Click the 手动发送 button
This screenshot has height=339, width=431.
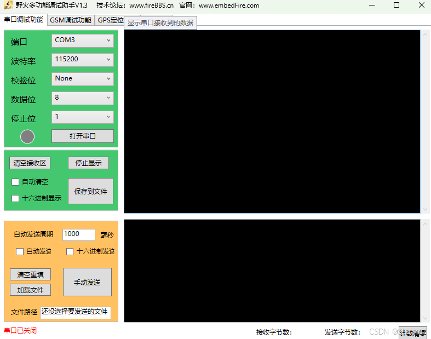[x=88, y=282]
